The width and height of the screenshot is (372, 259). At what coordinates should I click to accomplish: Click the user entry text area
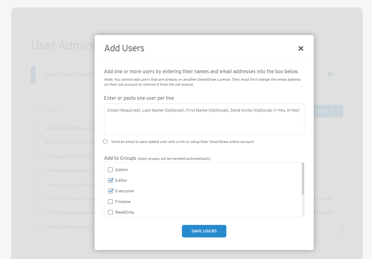pos(204,119)
